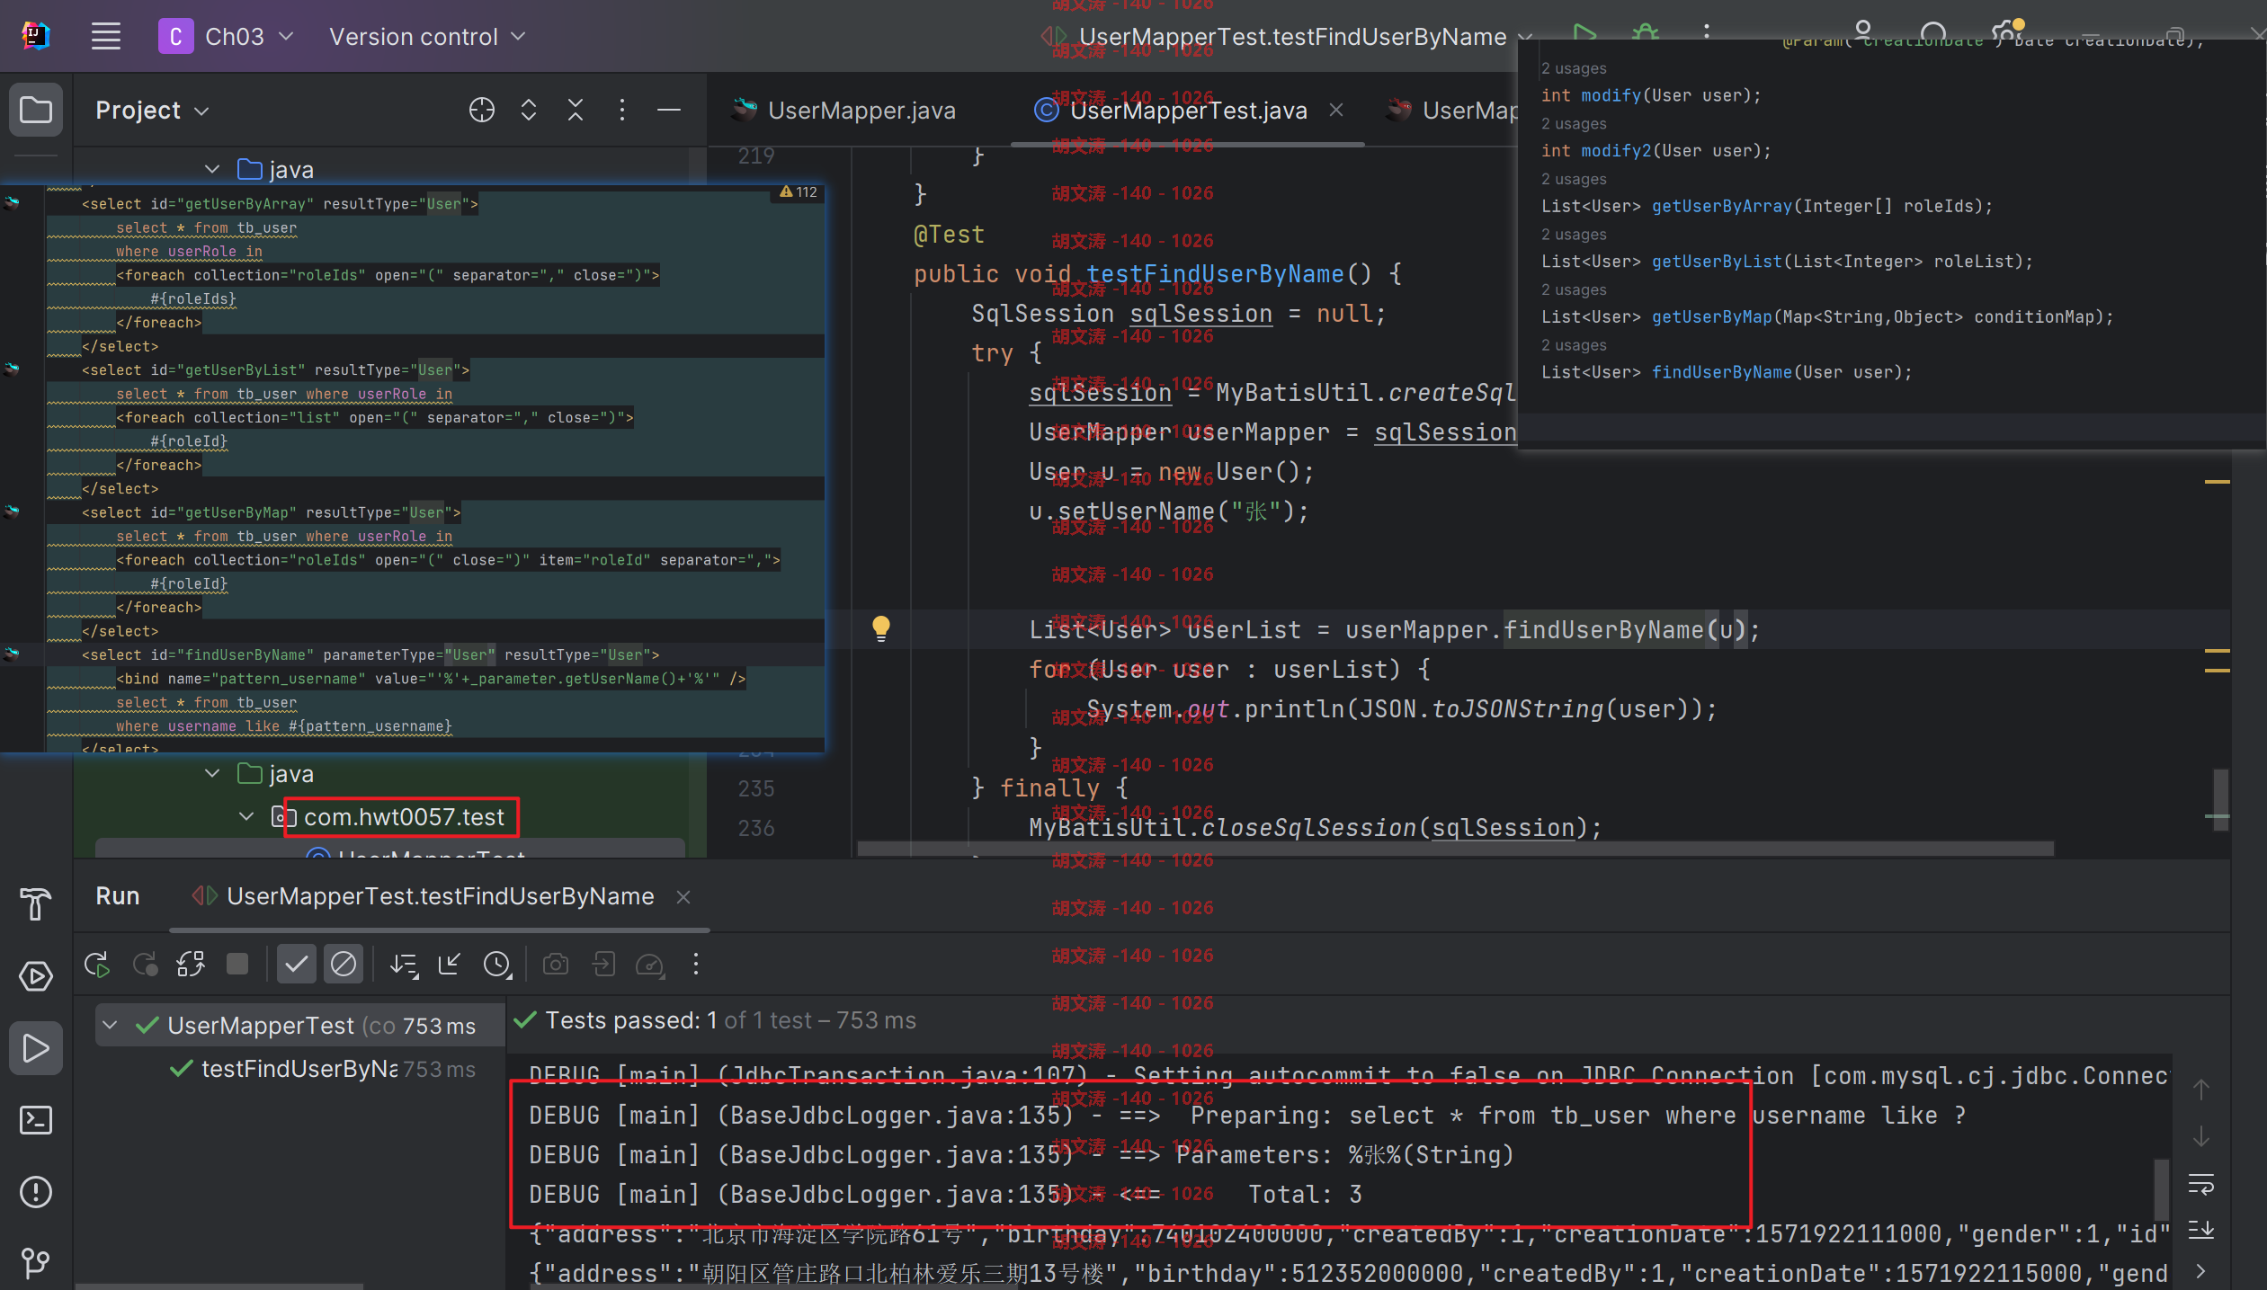Expand all in Project panel
Screen dimensions: 2267x1290
(x=529, y=111)
